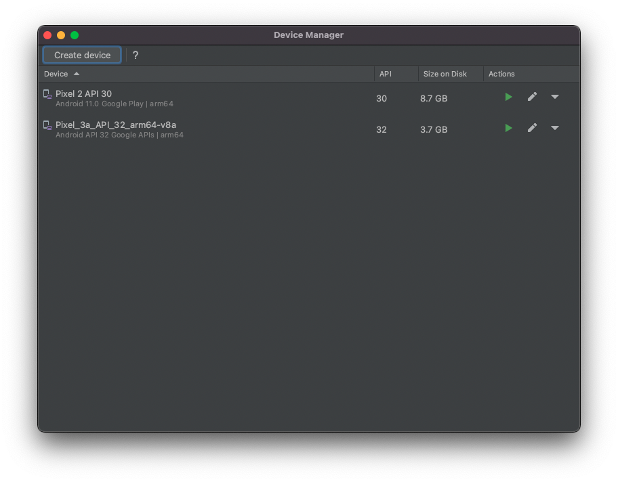Image resolution: width=618 pixels, height=482 pixels.
Task: Click the sort arrow on the Device column
Action: click(x=76, y=74)
